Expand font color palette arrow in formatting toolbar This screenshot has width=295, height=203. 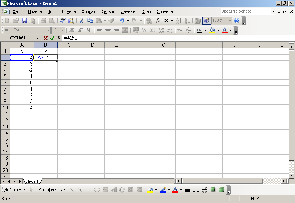pyautogui.click(x=231, y=30)
